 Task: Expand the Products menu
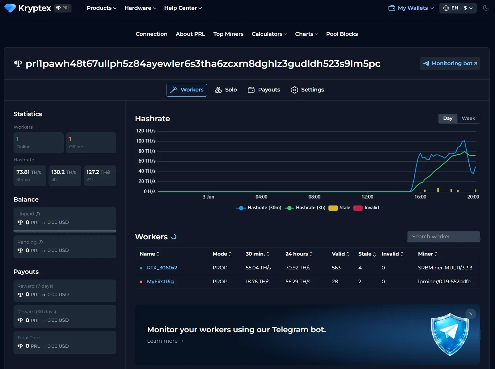tap(101, 8)
